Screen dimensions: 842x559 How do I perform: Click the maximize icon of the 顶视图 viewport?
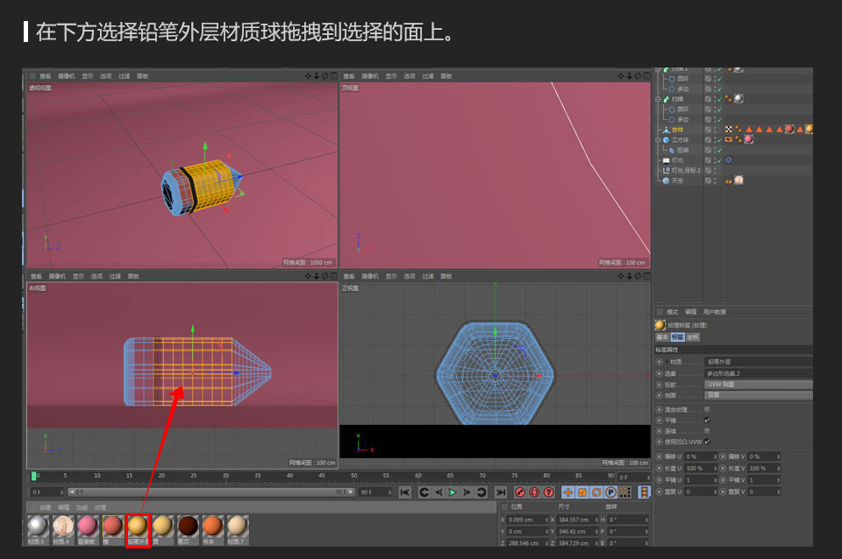coord(646,75)
